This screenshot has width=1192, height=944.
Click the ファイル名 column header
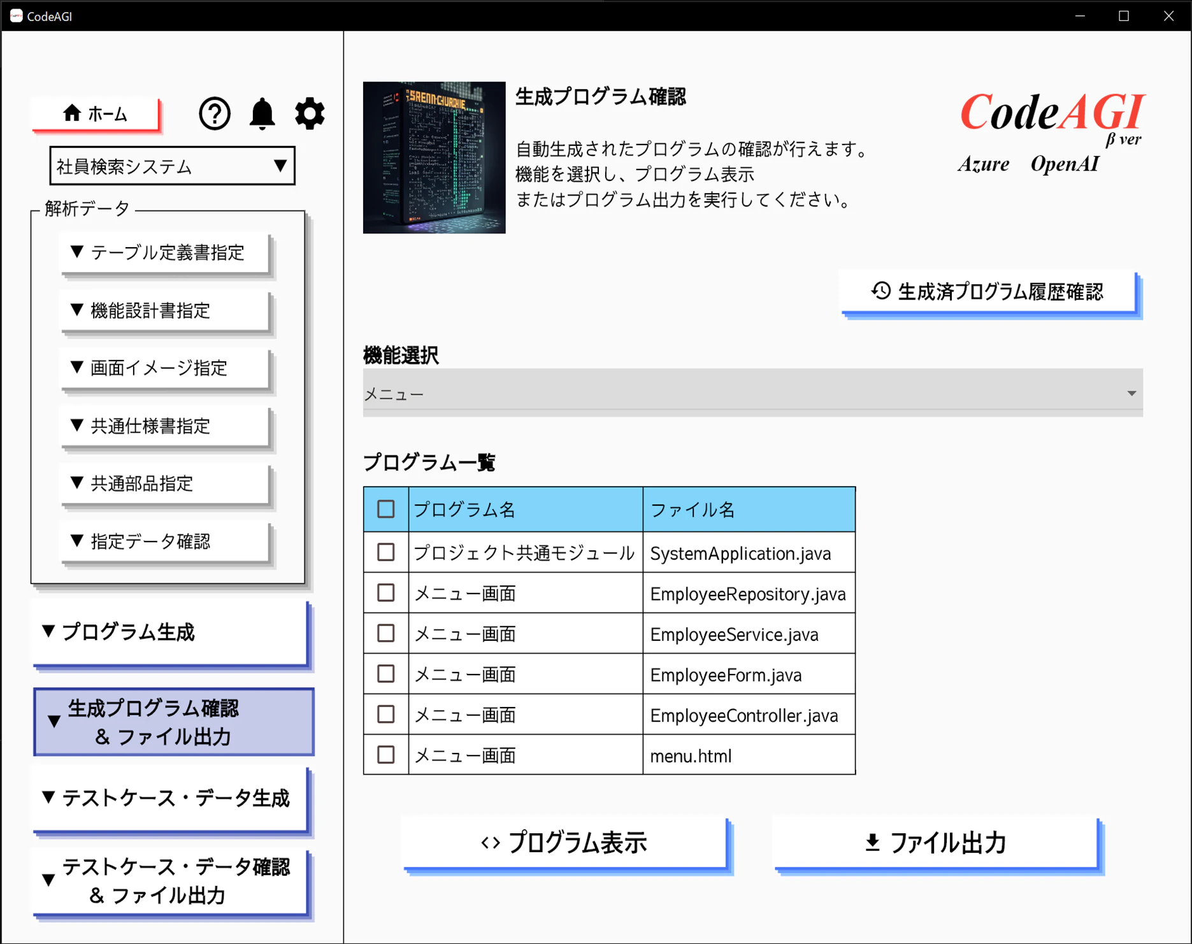(x=749, y=510)
